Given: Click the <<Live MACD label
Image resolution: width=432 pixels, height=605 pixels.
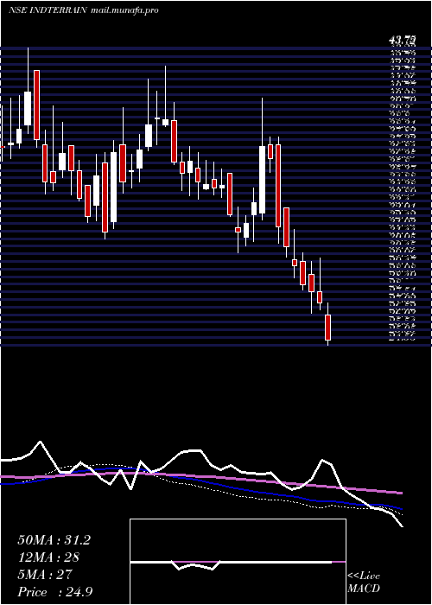Looking at the screenshot, I should [364, 583].
